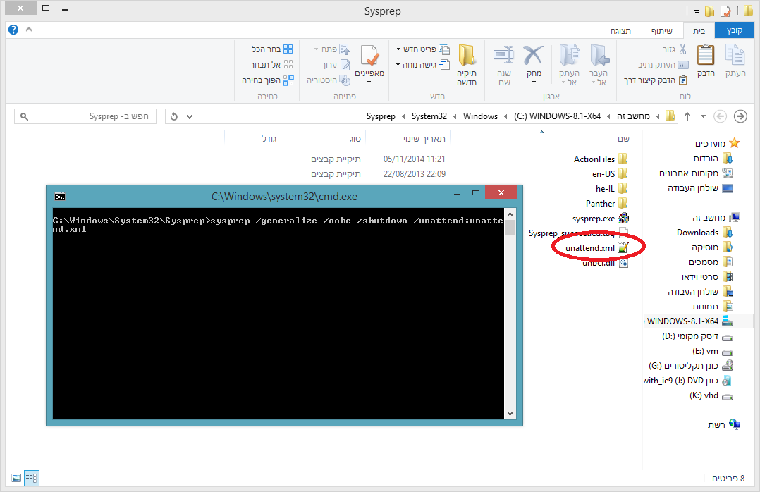Click the cmd.exe window system menu icon
The image size is (760, 492).
click(x=60, y=197)
